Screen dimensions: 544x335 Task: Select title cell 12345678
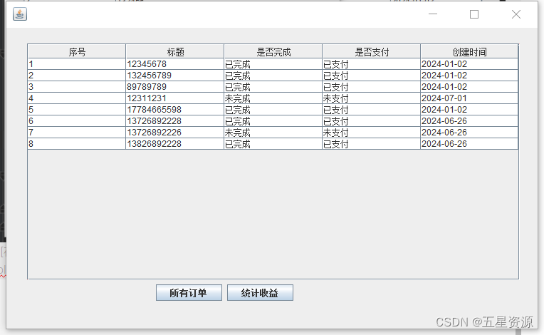coord(175,64)
